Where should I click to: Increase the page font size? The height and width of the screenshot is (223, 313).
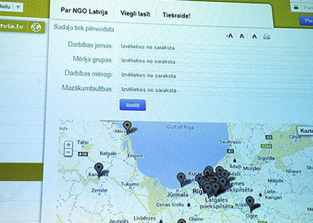pyautogui.click(x=254, y=36)
